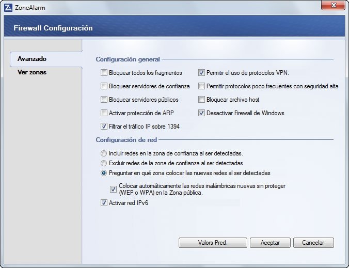The image size is (349, 268).
Task: Dismiss dialog with Cancelar button
Action: coord(313,243)
